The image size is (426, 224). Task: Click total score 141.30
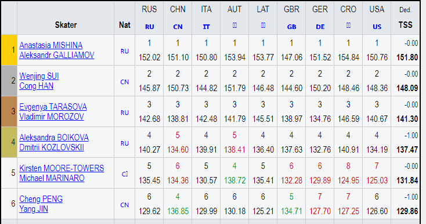point(407,119)
